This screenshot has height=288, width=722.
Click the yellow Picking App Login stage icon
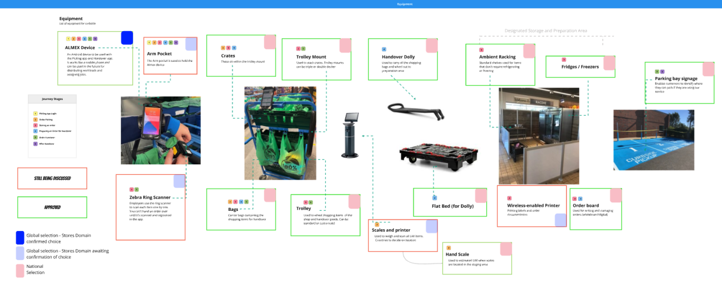tap(35, 114)
